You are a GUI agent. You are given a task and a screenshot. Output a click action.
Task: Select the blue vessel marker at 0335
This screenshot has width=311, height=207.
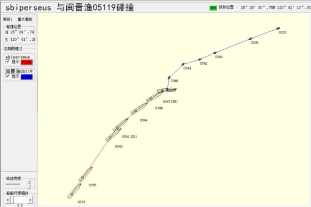(251, 39)
